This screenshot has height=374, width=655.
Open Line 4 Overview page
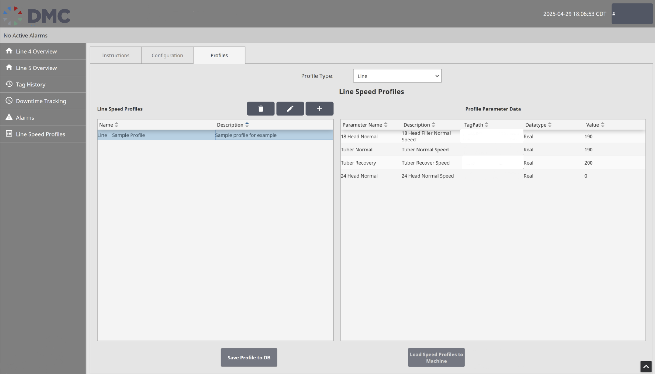pyautogui.click(x=43, y=51)
